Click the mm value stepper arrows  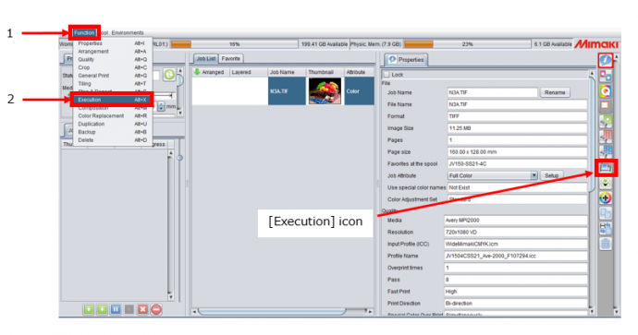[161, 107]
